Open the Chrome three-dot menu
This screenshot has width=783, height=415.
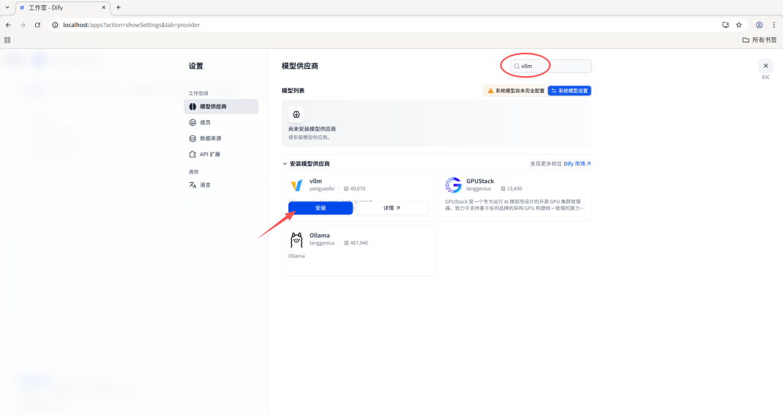(774, 25)
